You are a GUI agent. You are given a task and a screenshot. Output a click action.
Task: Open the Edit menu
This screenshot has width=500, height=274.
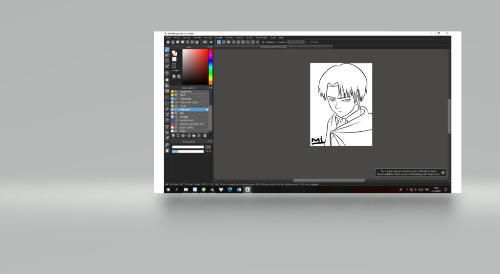click(x=177, y=38)
